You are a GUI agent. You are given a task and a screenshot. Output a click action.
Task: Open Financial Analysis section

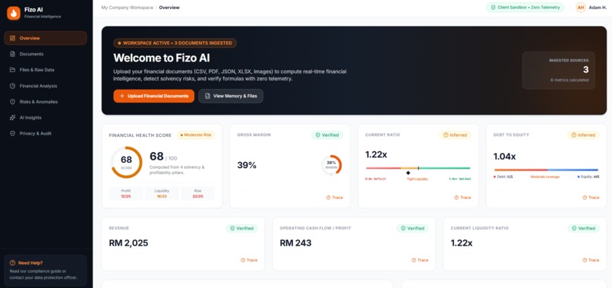(x=46, y=86)
